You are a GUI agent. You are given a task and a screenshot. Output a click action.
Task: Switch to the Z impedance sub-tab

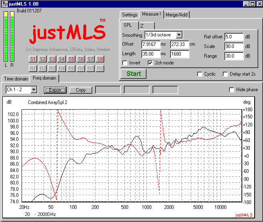click(x=147, y=26)
